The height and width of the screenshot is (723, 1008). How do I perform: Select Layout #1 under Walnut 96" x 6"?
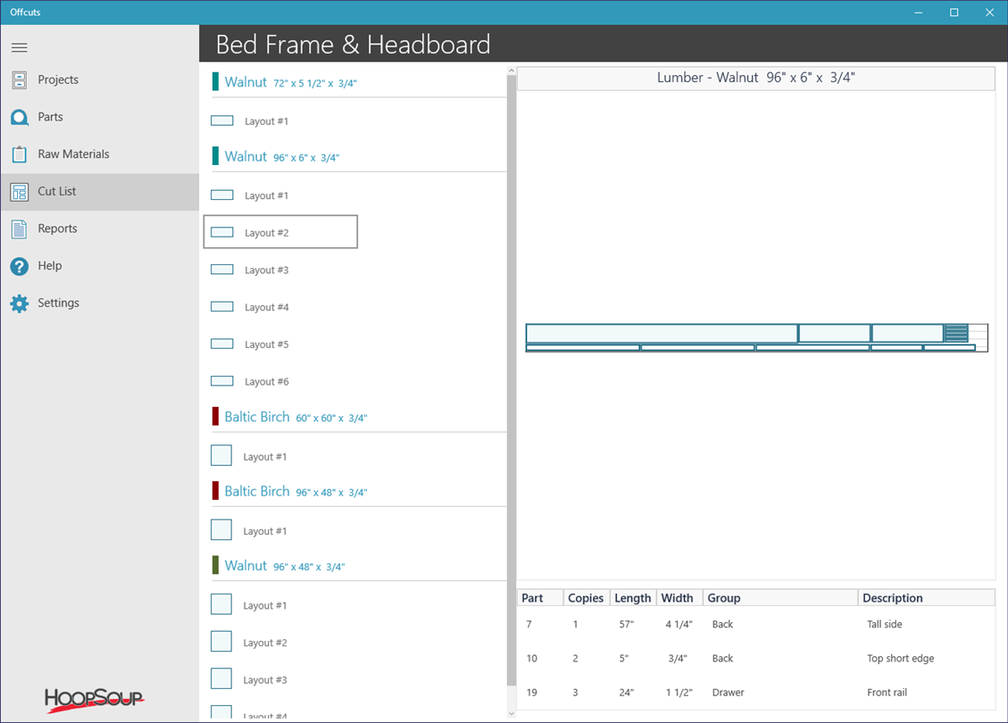pyautogui.click(x=280, y=195)
